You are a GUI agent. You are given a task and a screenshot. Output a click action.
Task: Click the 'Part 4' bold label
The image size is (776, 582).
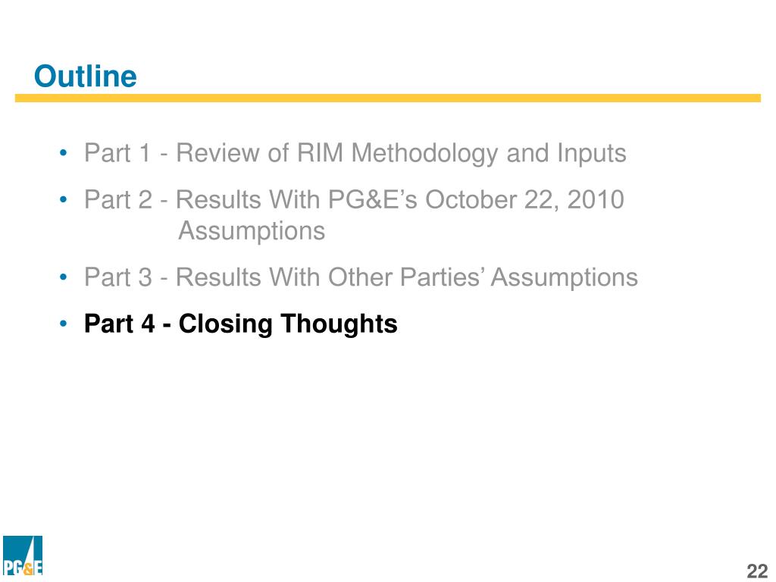[x=119, y=324]
